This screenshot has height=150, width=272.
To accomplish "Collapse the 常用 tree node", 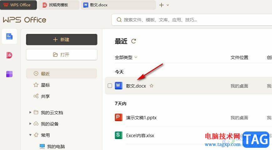I will [x=30, y=135].
